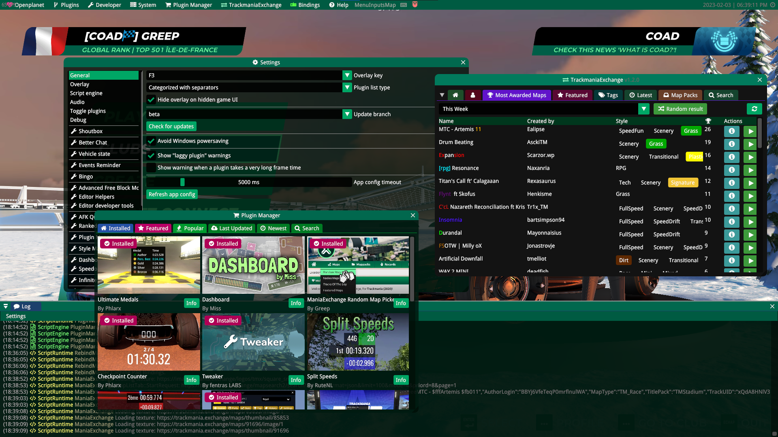Click the green refresh icon button

[x=754, y=109]
